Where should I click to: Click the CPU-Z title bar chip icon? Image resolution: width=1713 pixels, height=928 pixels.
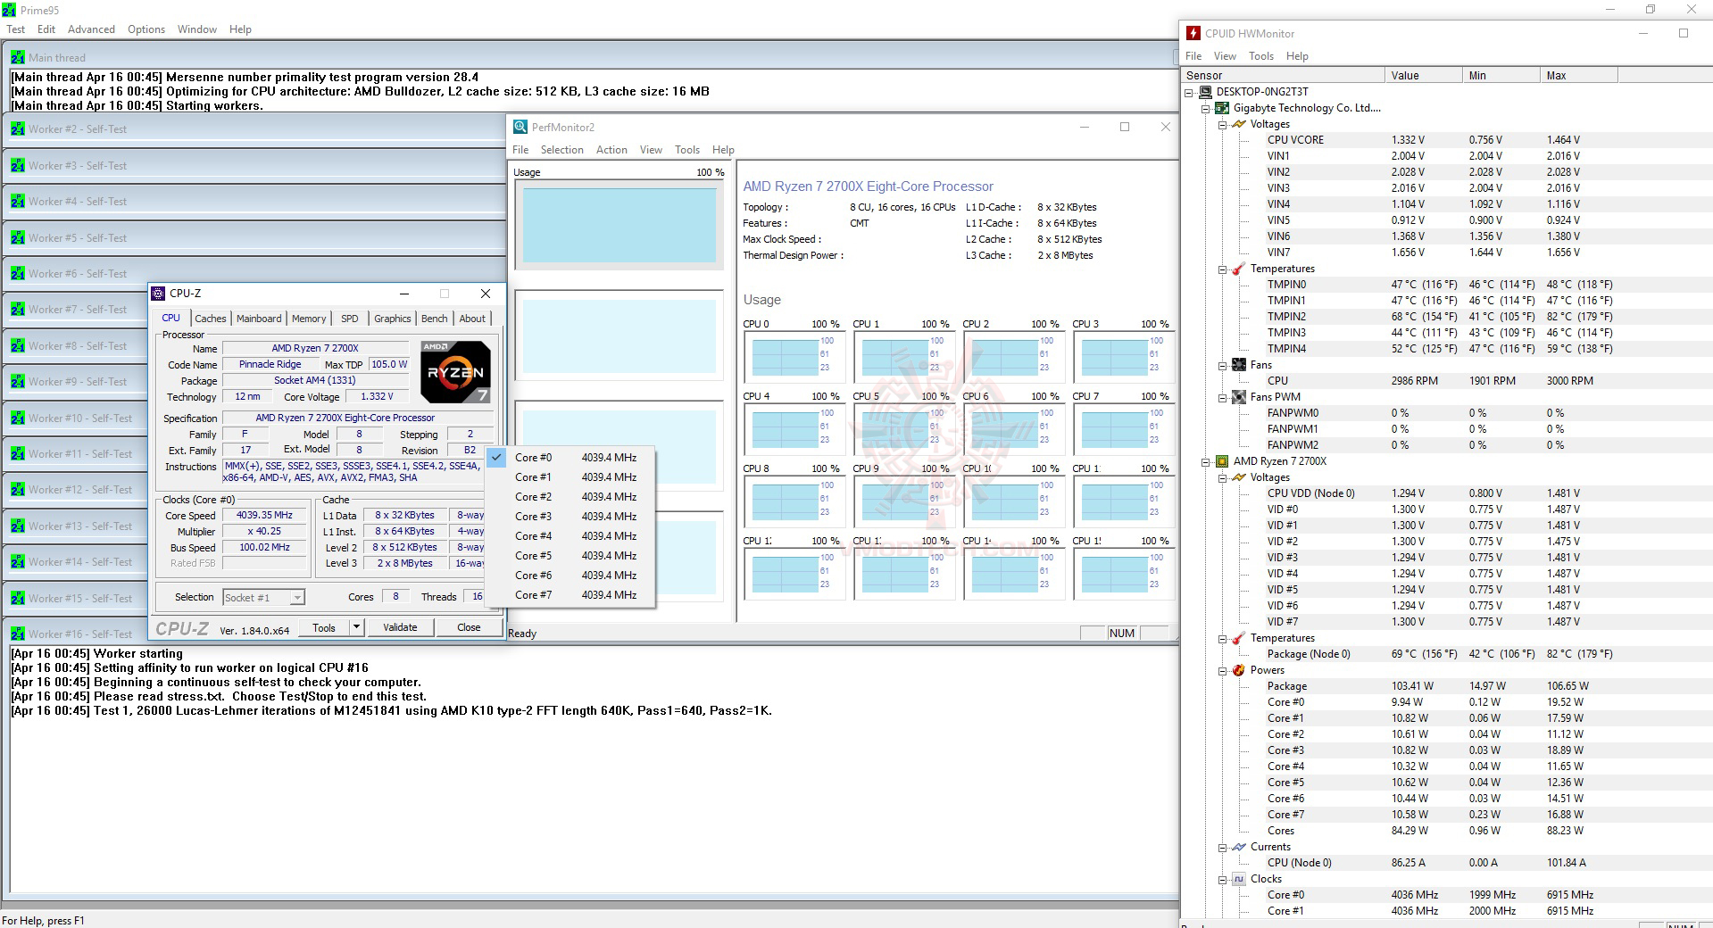158,294
